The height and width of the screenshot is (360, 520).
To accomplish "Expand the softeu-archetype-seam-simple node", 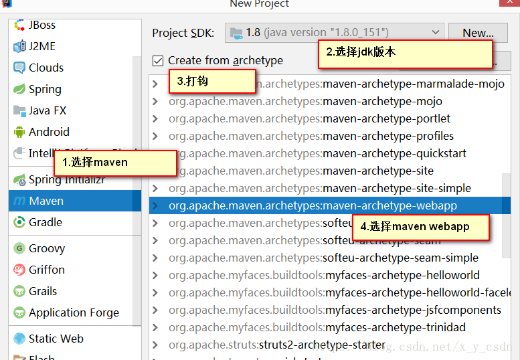I will [155, 258].
